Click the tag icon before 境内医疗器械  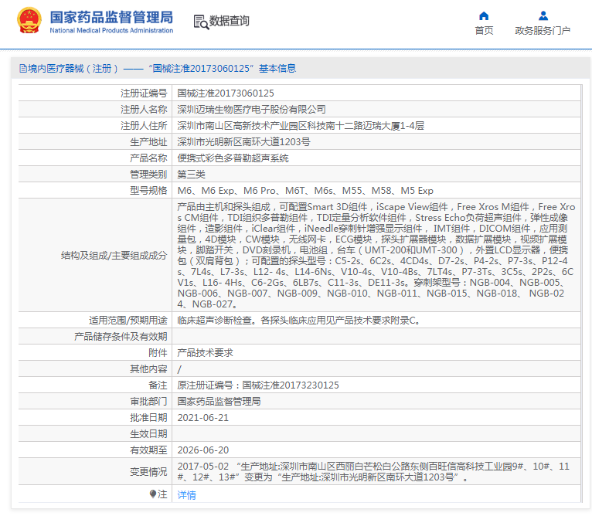(x=22, y=69)
